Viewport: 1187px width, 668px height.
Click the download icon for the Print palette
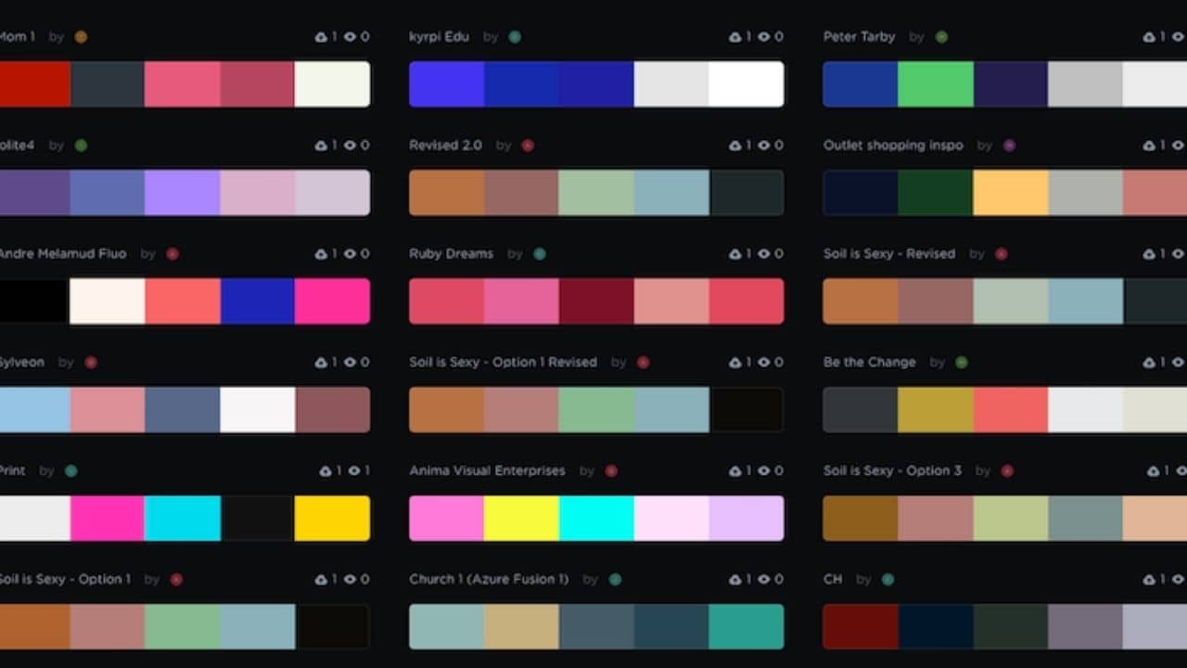coord(325,471)
